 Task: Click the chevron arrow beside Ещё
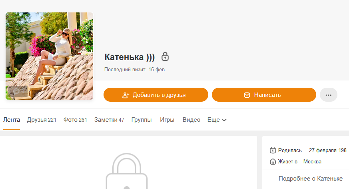(x=224, y=120)
